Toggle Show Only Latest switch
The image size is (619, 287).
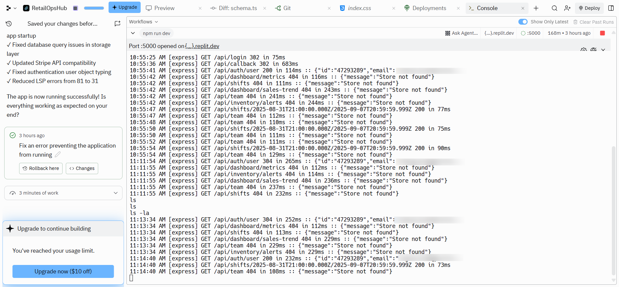pyautogui.click(x=523, y=22)
